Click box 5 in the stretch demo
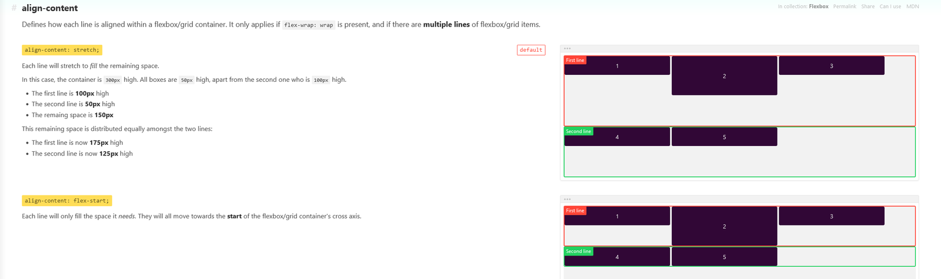Screen dimensions: 941x279 tap(724, 137)
